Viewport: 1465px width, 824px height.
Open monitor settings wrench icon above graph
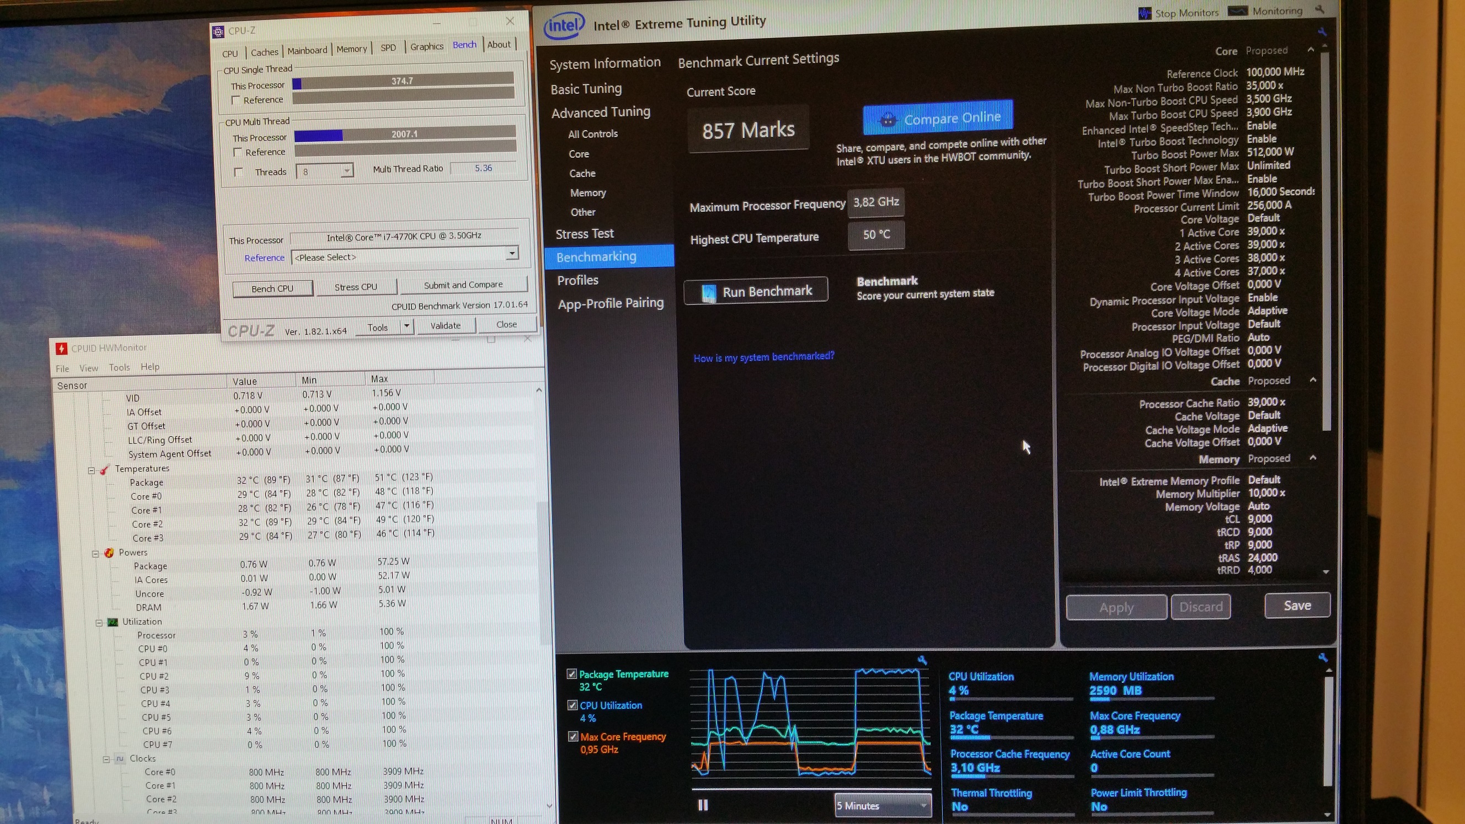point(922,660)
